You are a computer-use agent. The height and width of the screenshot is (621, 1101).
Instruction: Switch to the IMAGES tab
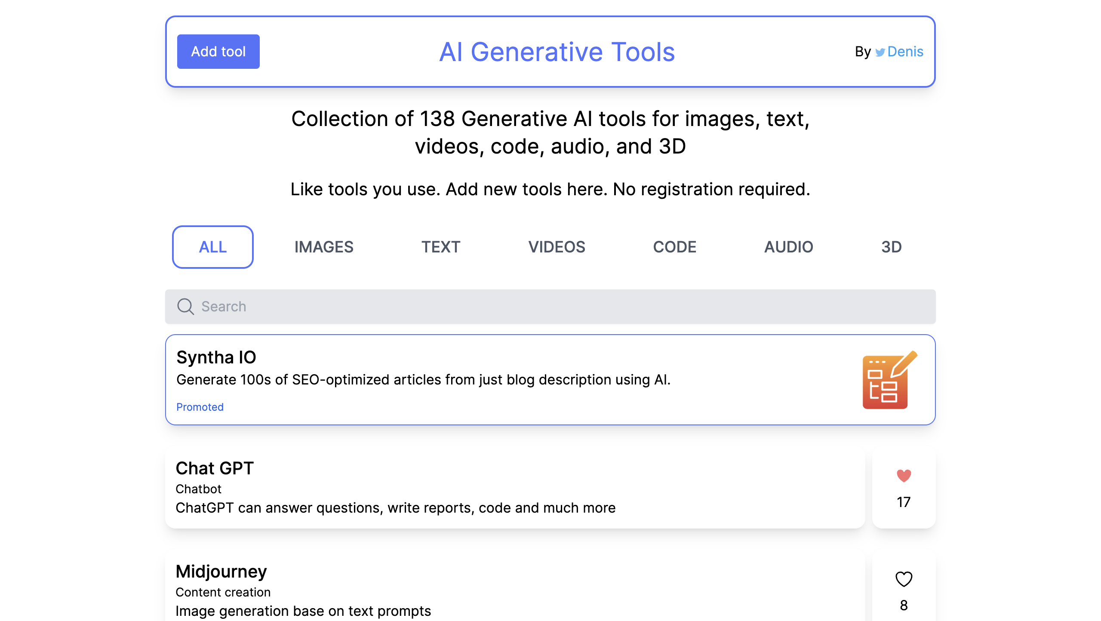click(x=324, y=247)
